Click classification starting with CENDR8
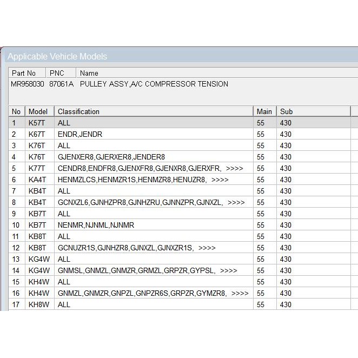Image resolution: width=358 pixels, height=358 pixels. click(x=140, y=168)
